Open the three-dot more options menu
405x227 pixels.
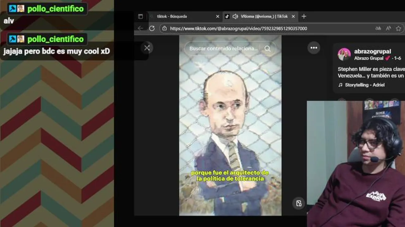[x=314, y=48]
